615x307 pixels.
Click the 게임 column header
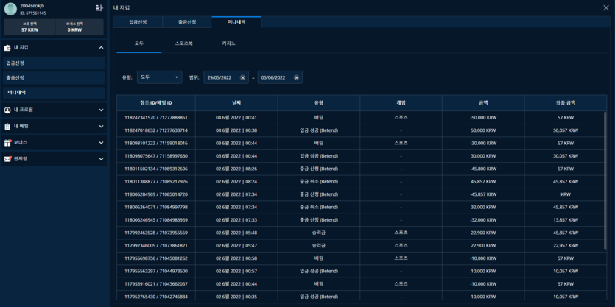[x=401, y=103]
